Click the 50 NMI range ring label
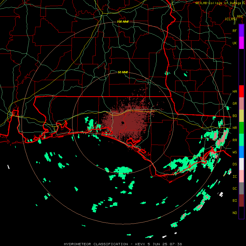The width and height of the screenshot is (246, 246). pos(123,72)
